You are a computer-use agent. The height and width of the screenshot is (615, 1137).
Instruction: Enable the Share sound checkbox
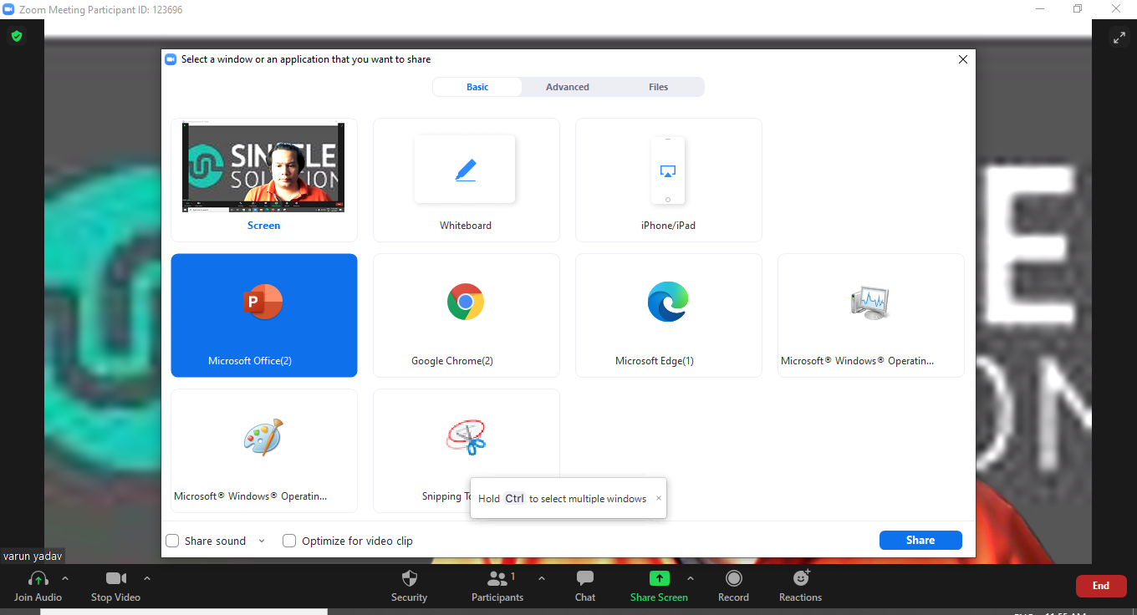pyautogui.click(x=172, y=541)
